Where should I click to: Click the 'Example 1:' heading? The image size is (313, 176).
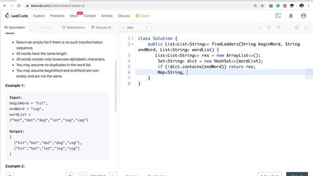[15, 86]
